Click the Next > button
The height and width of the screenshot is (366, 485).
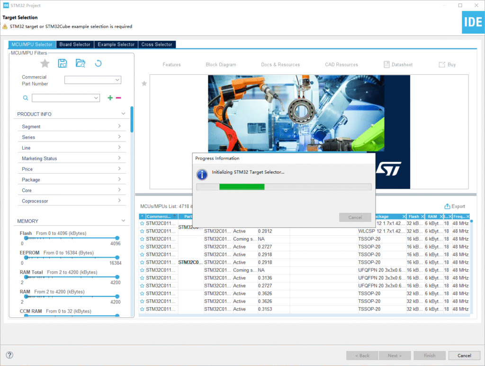tap(395, 356)
